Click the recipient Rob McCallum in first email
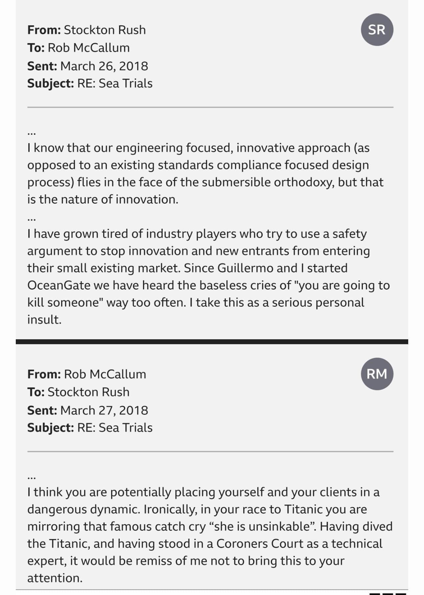The image size is (424, 595). tap(89, 48)
